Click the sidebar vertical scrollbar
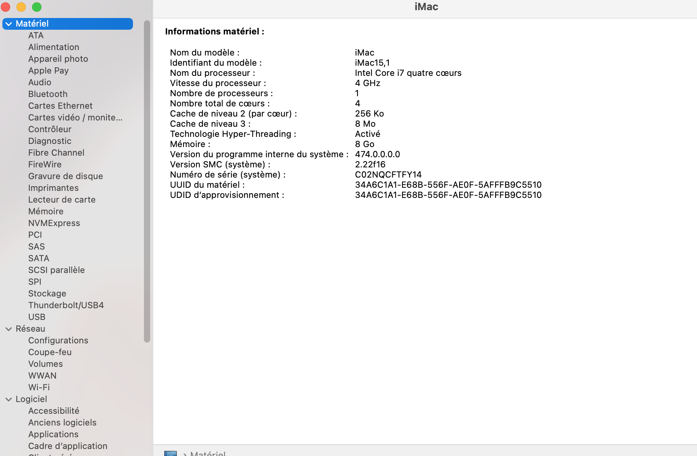Viewport: 697px width, 456px height. pos(147,181)
